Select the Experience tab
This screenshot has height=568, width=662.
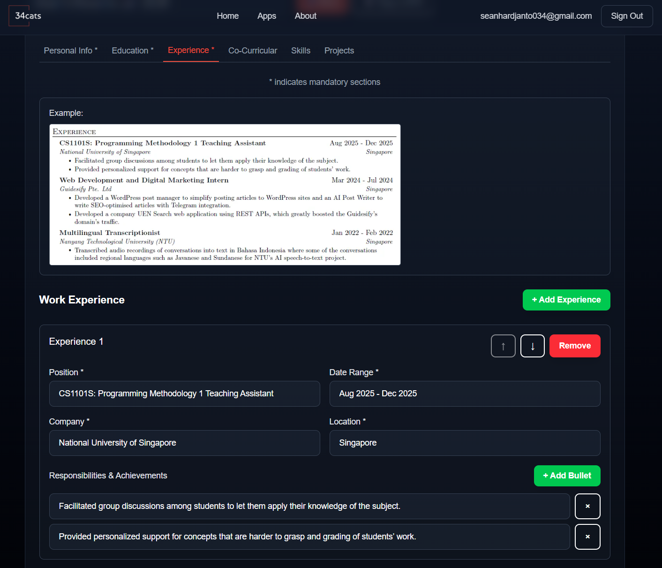point(191,50)
